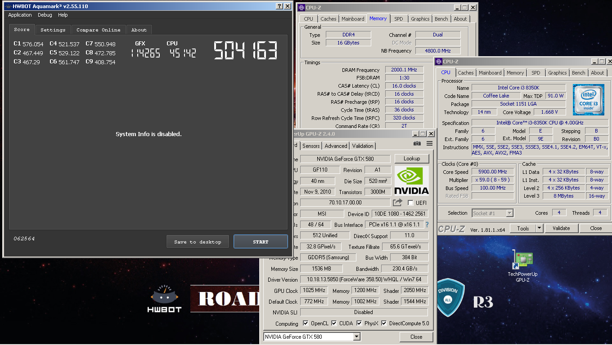Open the Validation tab in GPU-Z
This screenshot has width=612, height=345.
[x=363, y=146]
